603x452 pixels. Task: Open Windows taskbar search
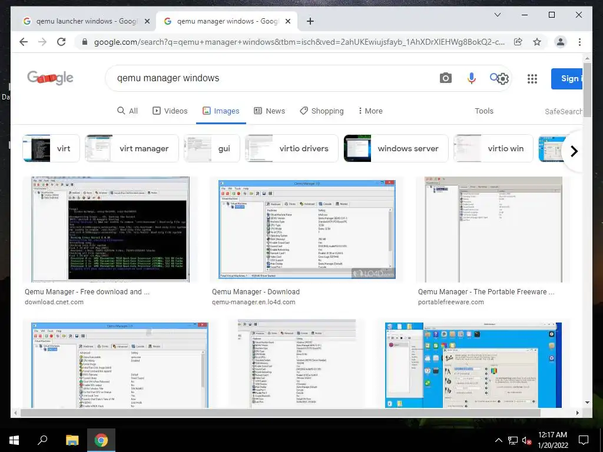pyautogui.click(x=42, y=440)
